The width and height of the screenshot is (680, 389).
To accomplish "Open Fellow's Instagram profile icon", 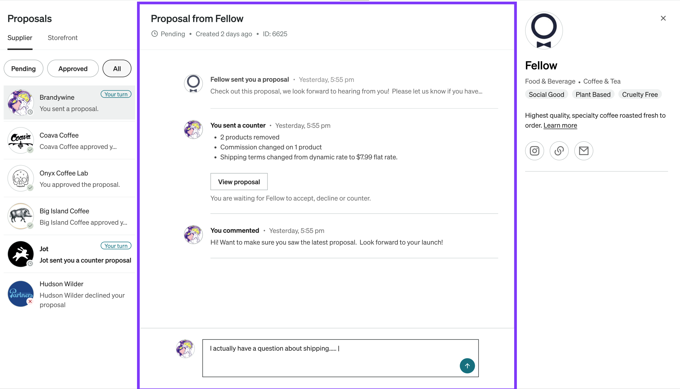I will click(534, 151).
